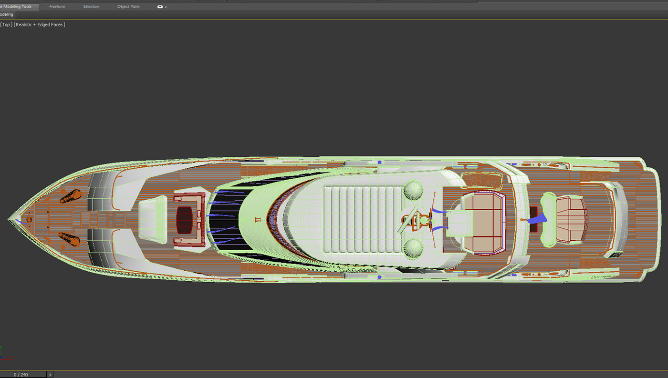This screenshot has width=668, height=378.
Task: Select the lower radar dome sphere
Action: pyautogui.click(x=413, y=248)
